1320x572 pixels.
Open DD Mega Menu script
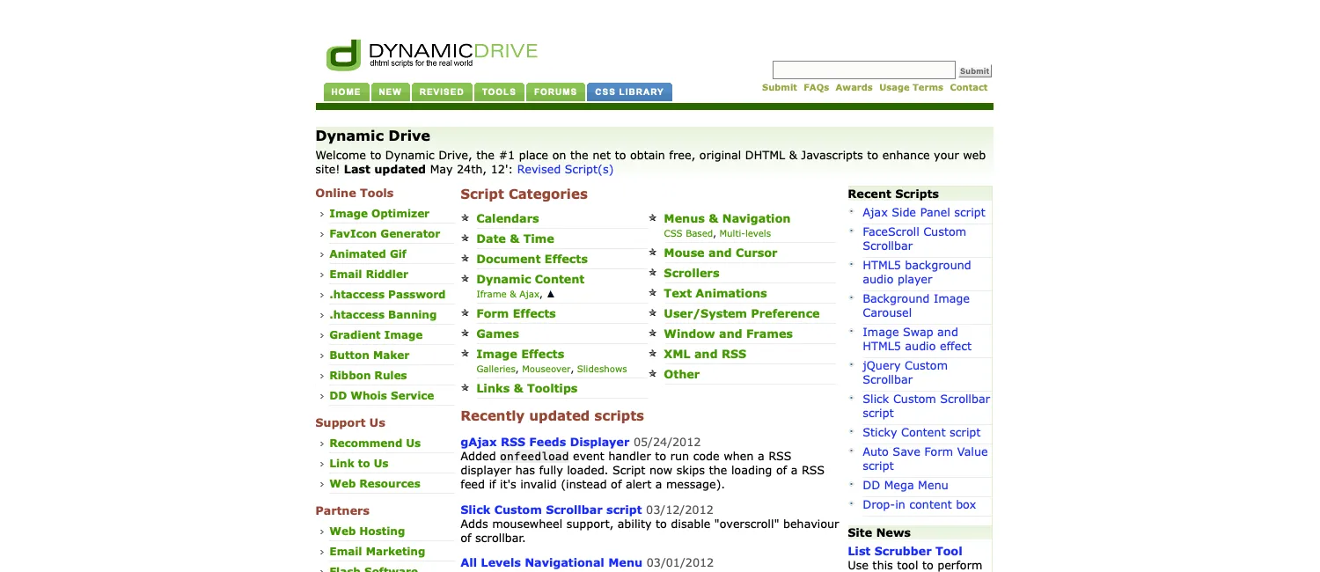[x=906, y=486]
